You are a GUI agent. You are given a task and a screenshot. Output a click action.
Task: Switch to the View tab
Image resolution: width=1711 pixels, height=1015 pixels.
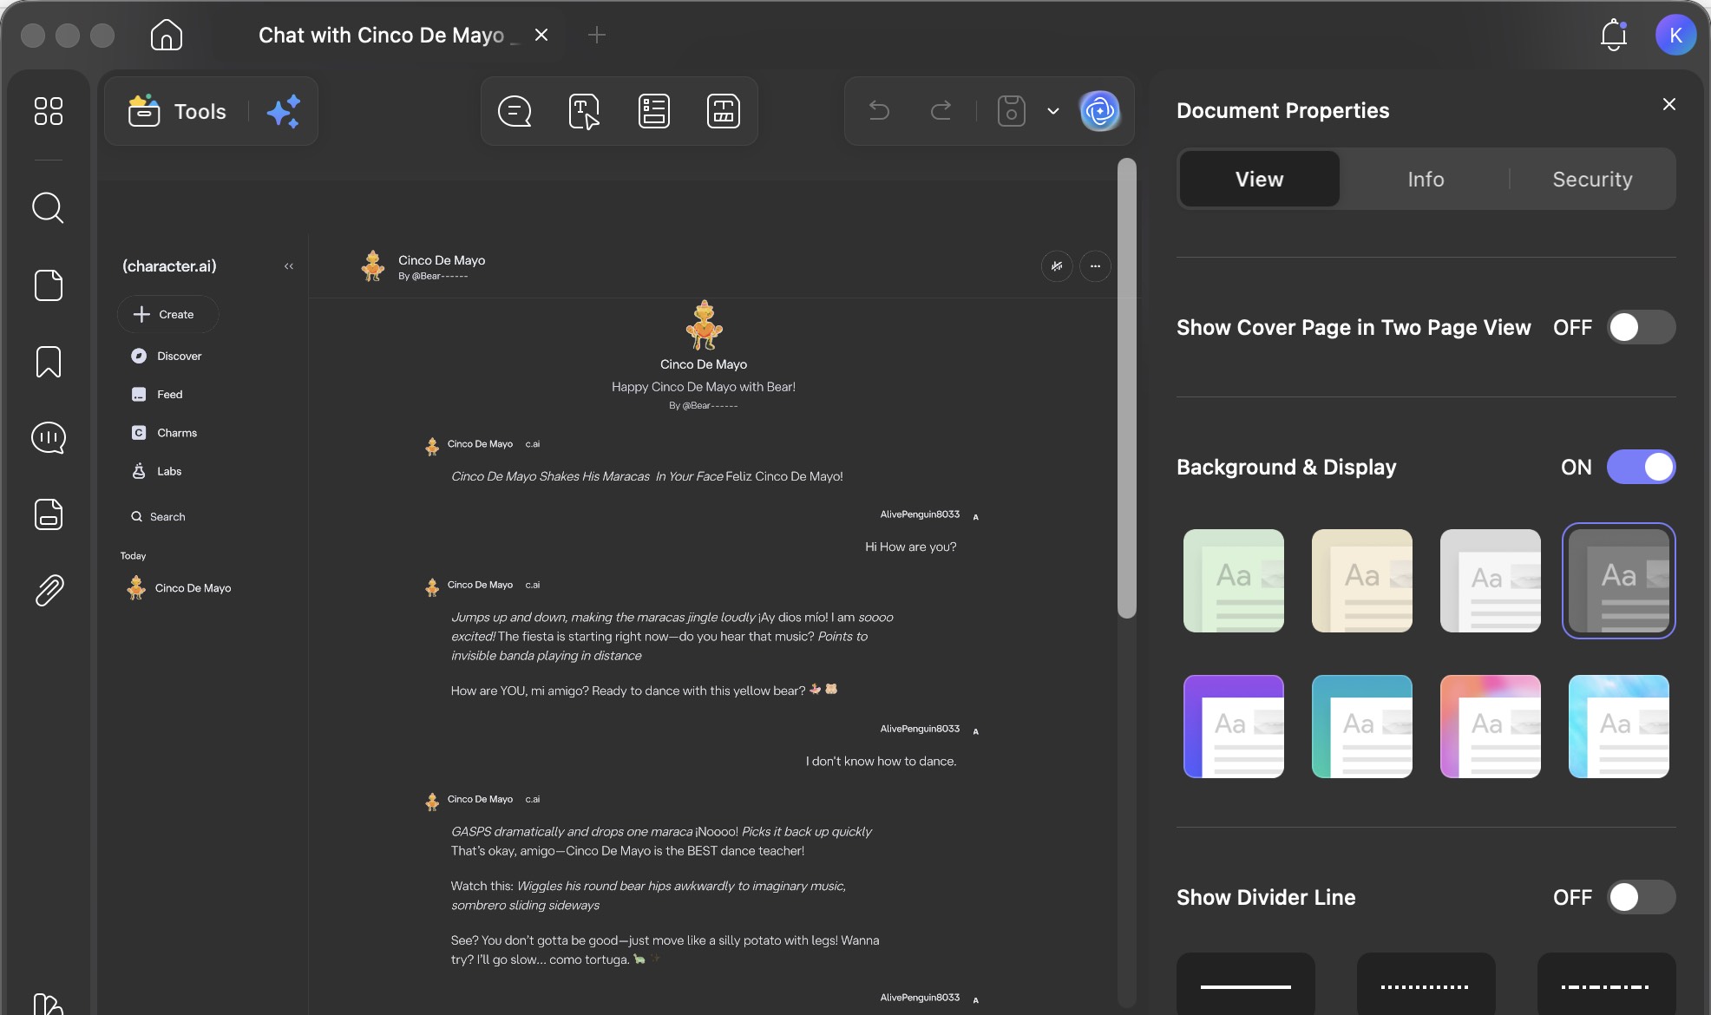click(1259, 179)
